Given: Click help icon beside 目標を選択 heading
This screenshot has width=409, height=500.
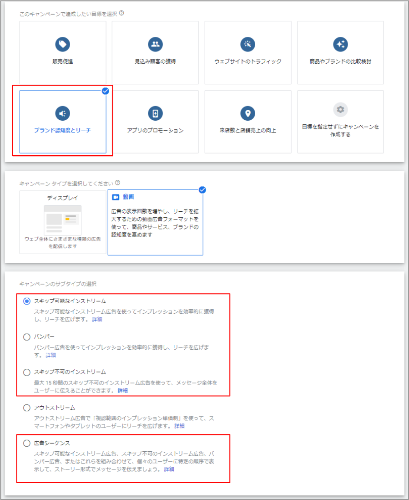Looking at the screenshot, I should coord(121,13).
